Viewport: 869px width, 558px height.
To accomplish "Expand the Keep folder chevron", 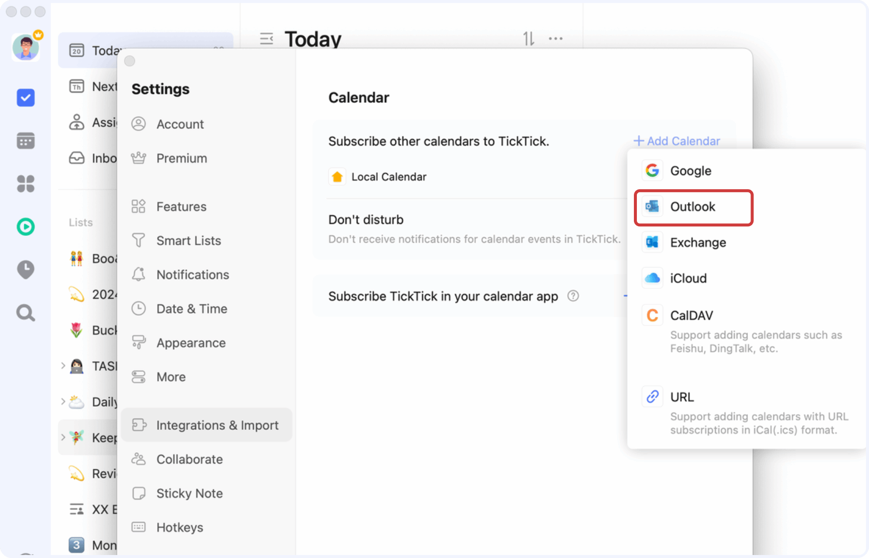I will 63,437.
